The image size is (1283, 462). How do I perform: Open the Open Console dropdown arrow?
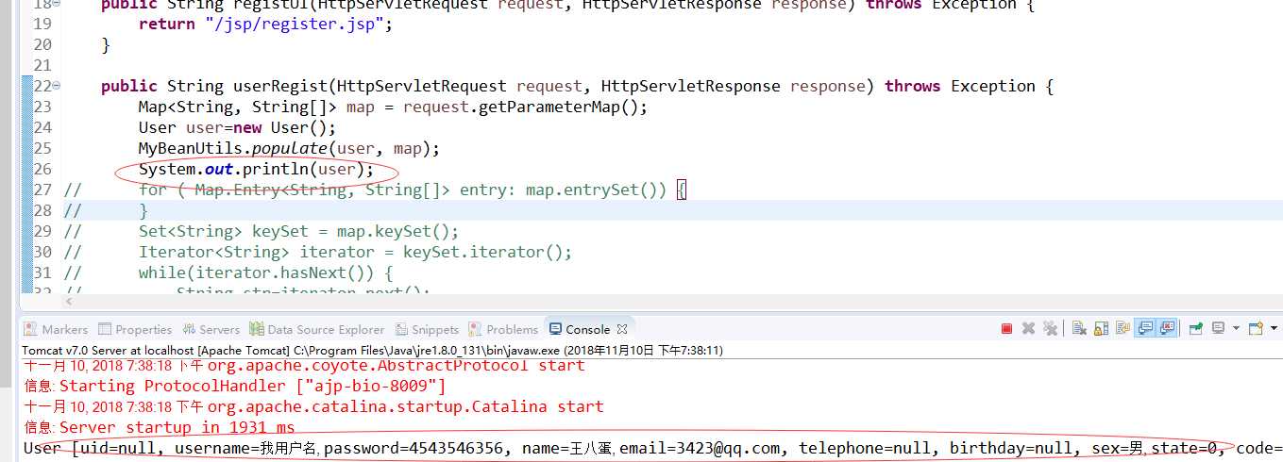(x=1275, y=328)
